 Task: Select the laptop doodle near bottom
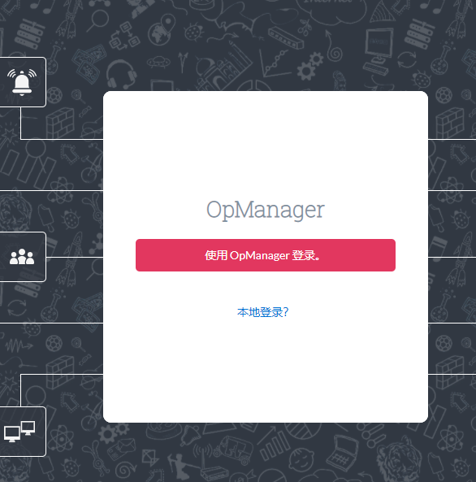pyautogui.click(x=342, y=454)
